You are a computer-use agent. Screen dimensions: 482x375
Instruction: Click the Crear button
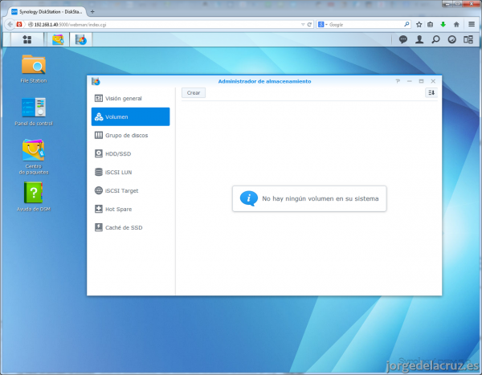tap(194, 93)
